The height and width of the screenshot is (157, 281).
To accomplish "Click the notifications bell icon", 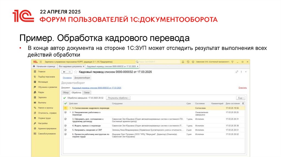I will 183,62.
